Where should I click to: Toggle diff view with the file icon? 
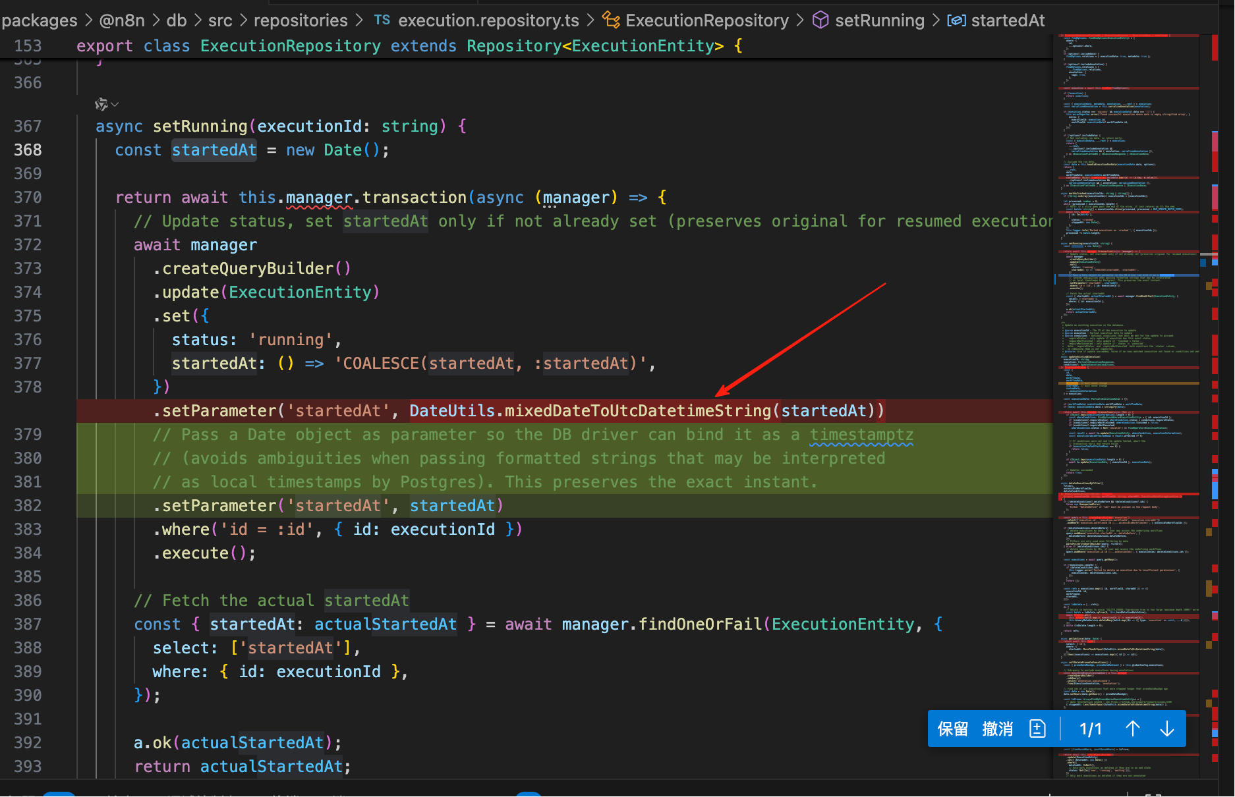coord(1037,728)
